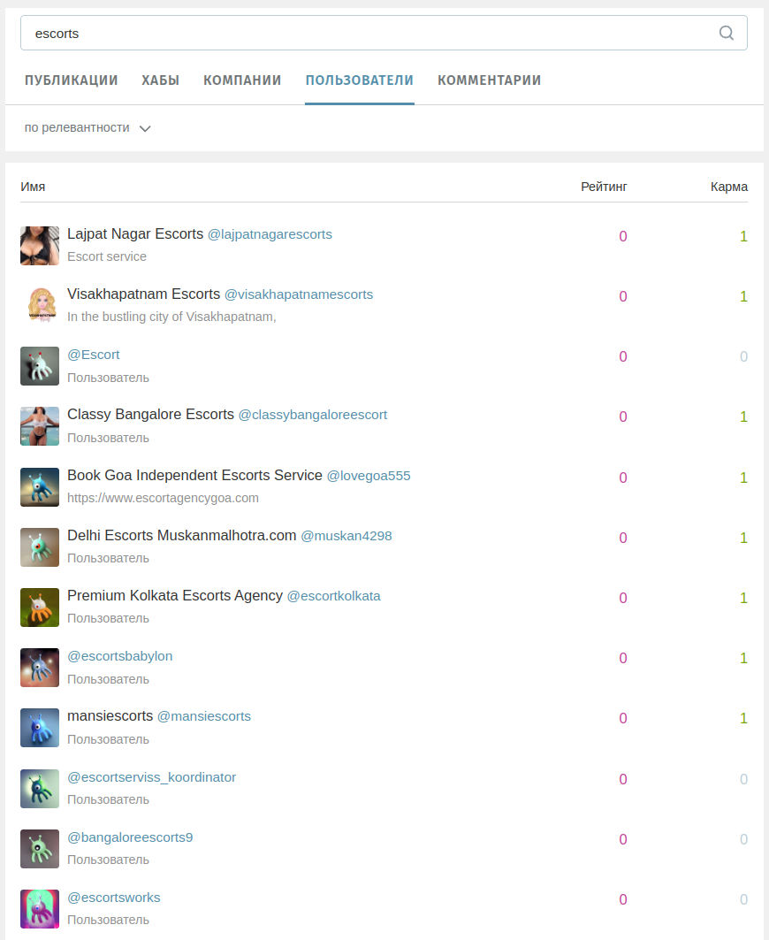
Task: Click the chevron next to "по релевантности"
Action: pos(145,128)
